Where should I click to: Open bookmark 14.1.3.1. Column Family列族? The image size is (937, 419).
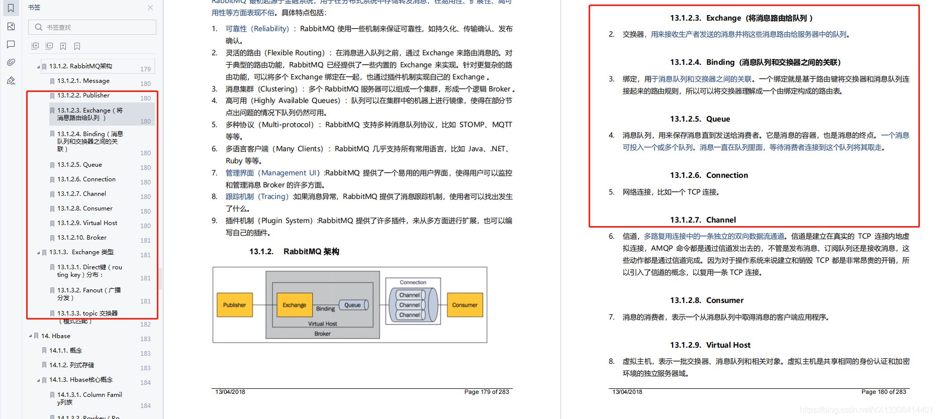coord(89,398)
